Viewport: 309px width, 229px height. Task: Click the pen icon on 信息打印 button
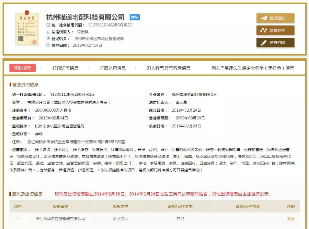(x=265, y=43)
